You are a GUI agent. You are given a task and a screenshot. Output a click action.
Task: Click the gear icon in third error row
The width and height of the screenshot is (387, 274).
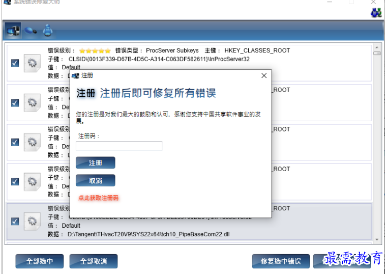(x=32, y=142)
